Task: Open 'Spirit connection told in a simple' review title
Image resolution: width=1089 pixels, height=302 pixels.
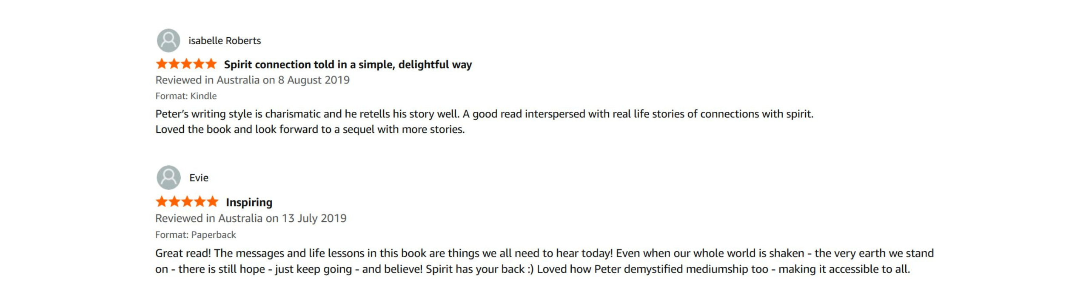Action: pos(348,65)
